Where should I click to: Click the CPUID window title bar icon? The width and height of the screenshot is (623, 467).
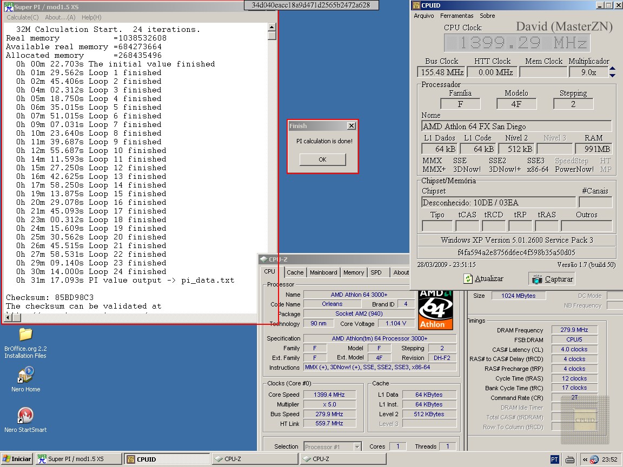416,5
